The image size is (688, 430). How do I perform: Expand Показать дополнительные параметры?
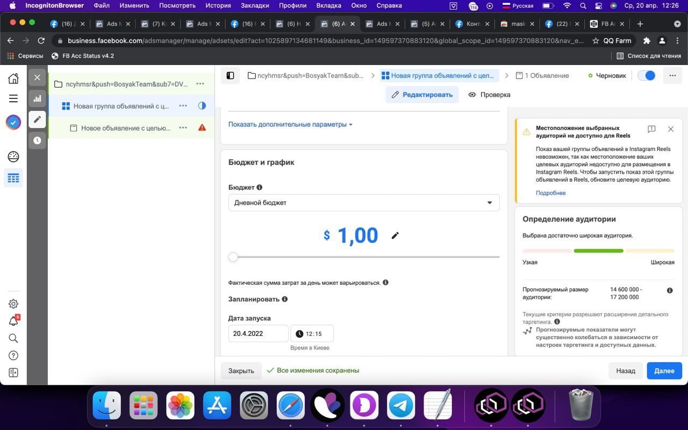[x=290, y=124]
